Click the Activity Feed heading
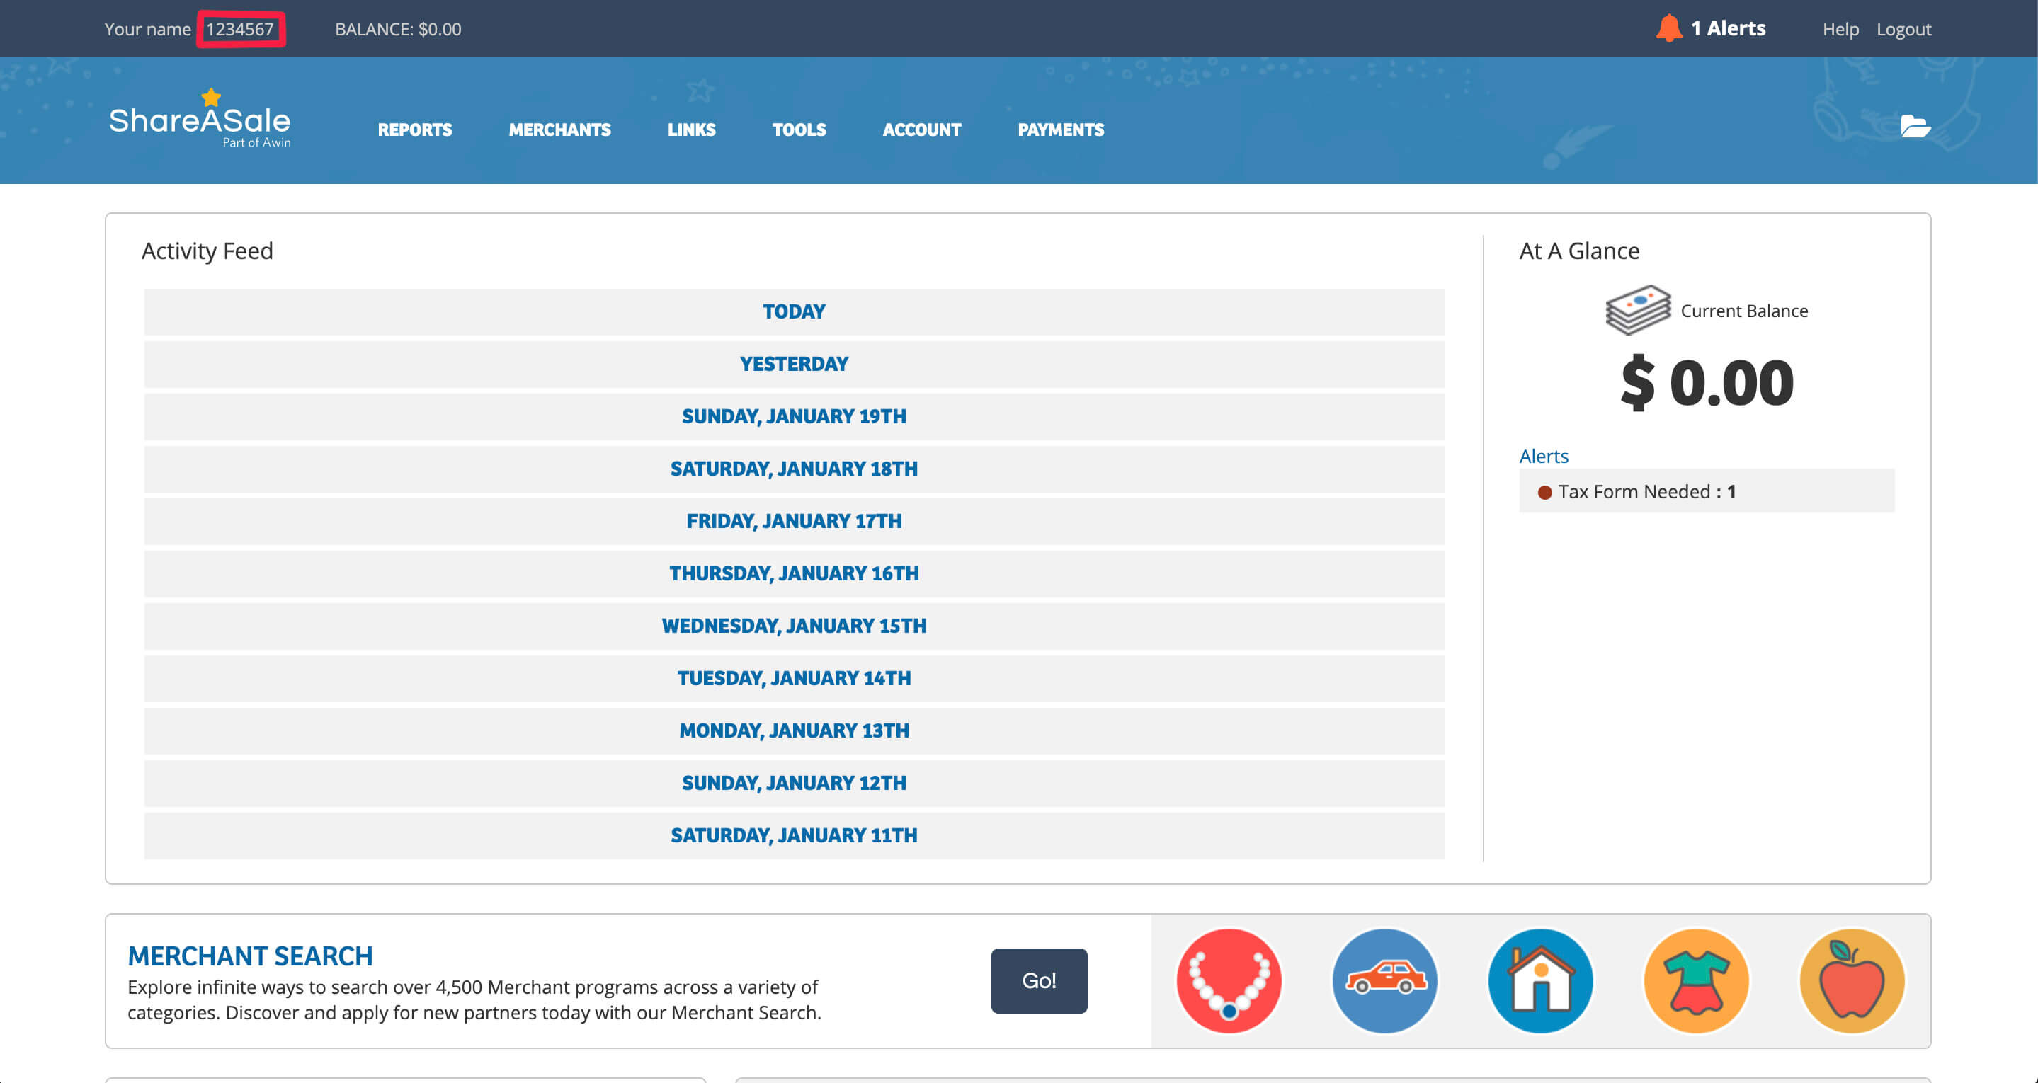 click(x=207, y=251)
